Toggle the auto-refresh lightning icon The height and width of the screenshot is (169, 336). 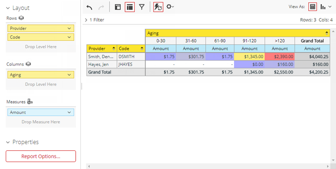pos(158,7)
